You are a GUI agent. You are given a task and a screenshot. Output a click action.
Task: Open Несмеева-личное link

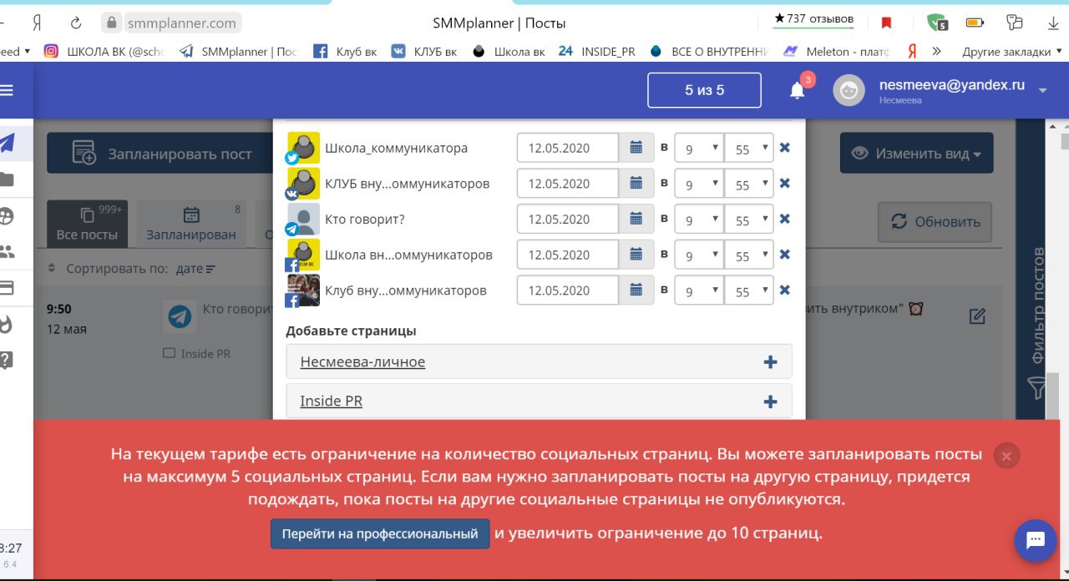362,362
